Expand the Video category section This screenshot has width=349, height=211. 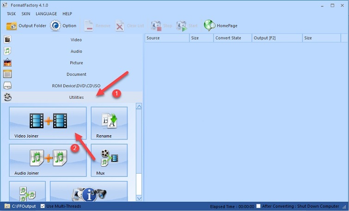point(76,40)
